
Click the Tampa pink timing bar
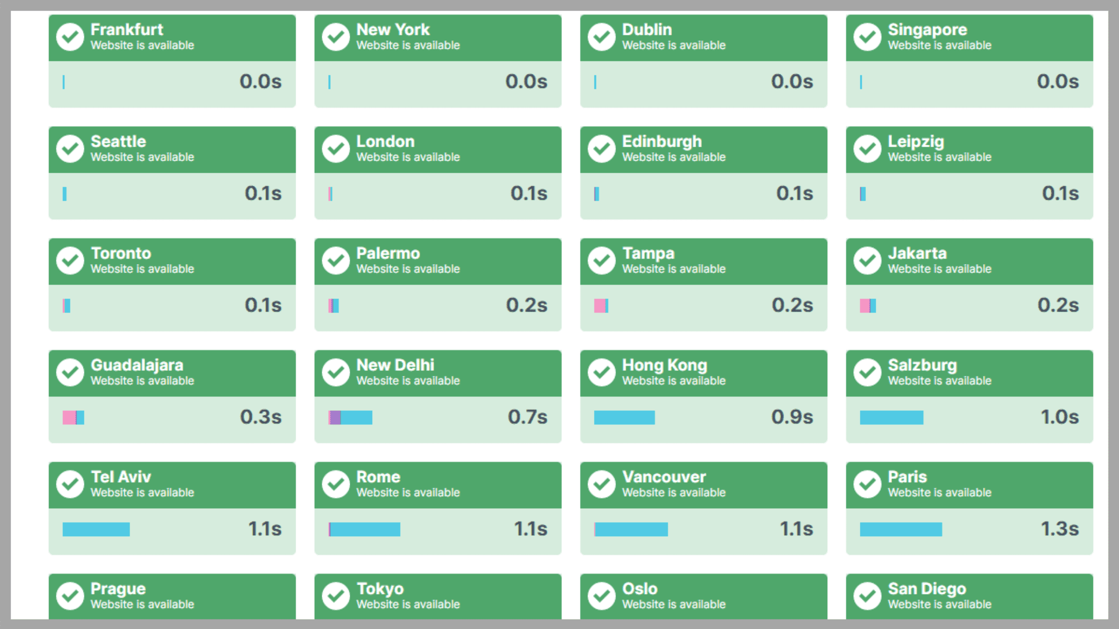[601, 306]
